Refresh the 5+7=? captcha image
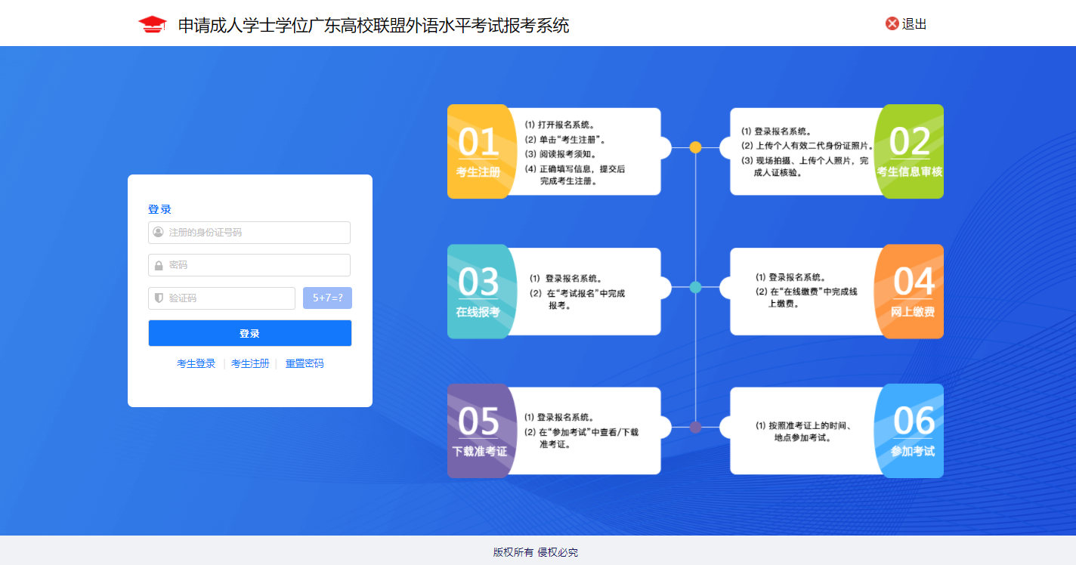Viewport: 1076px width, 565px height. (327, 298)
